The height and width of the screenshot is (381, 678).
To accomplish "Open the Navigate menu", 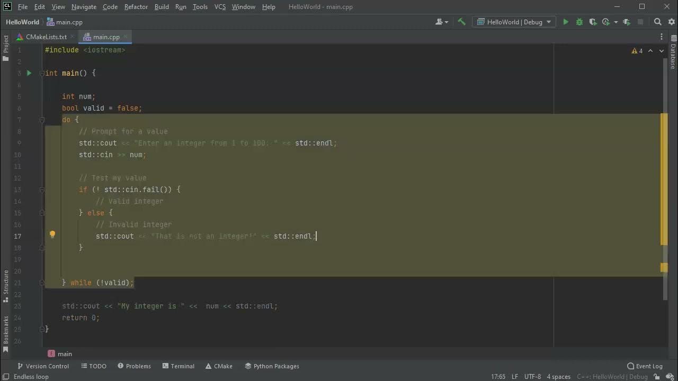I will click(84, 7).
